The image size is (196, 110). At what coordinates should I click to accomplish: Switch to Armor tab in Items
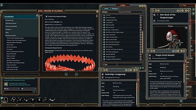pos(106,9)
